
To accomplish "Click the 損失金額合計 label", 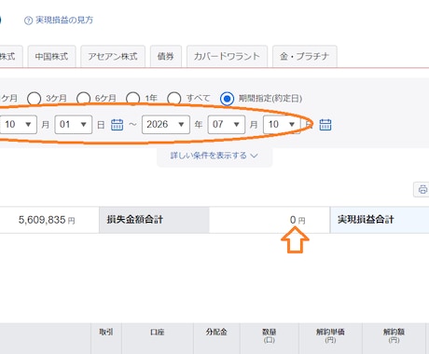I will [134, 220].
